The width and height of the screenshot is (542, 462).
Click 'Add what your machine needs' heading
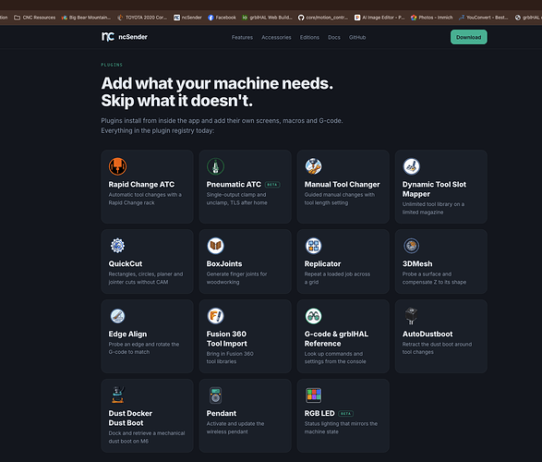coord(217,83)
